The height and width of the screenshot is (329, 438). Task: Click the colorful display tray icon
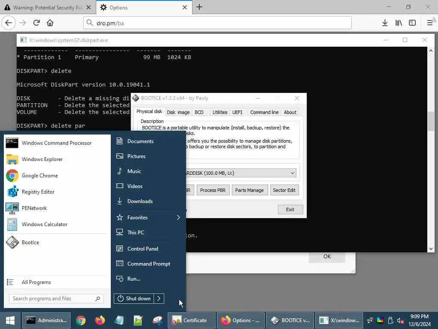pos(380,320)
